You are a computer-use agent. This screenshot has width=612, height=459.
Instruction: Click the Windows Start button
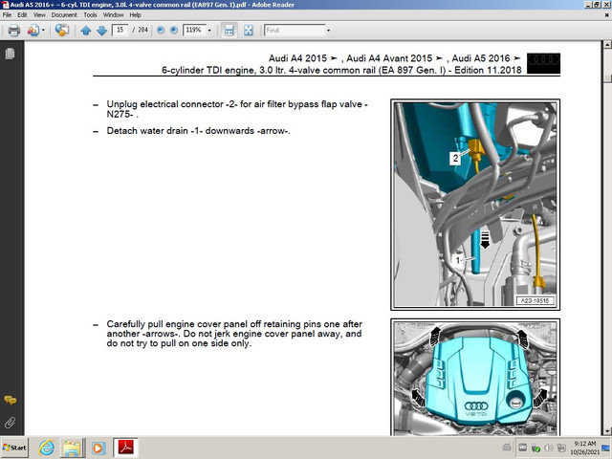[14, 448]
